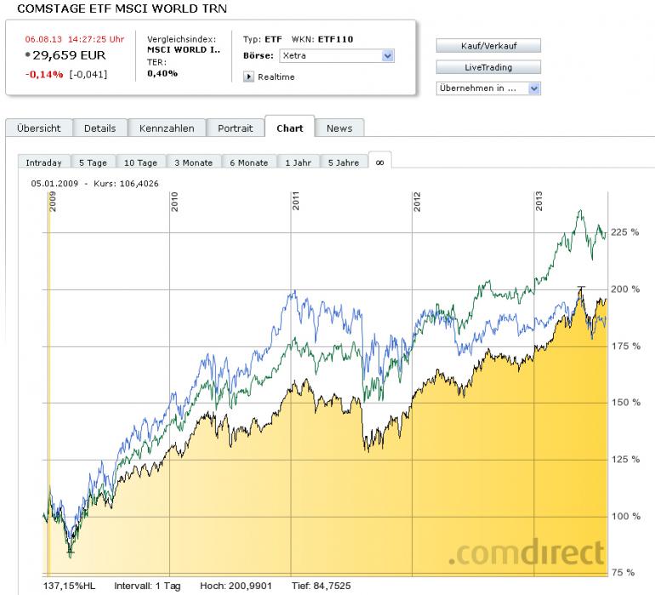Image resolution: width=655 pixels, height=595 pixels.
Task: Select the infinity (max range) chart tab
Action: (379, 162)
